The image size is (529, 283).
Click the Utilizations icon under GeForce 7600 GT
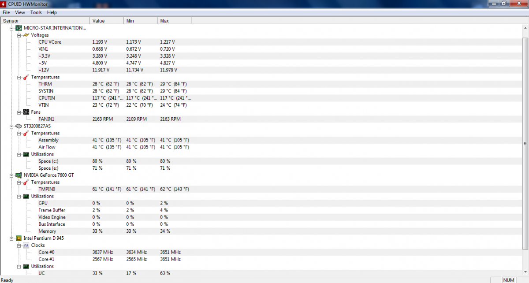[26, 196]
